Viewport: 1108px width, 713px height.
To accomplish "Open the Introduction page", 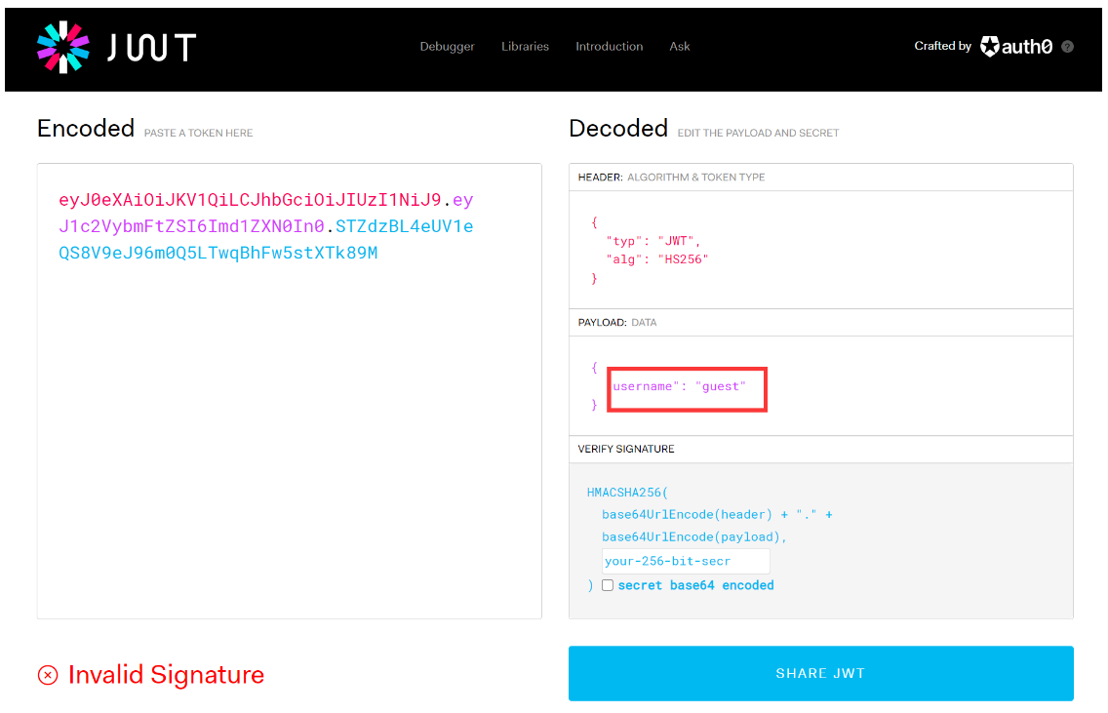I will point(609,46).
